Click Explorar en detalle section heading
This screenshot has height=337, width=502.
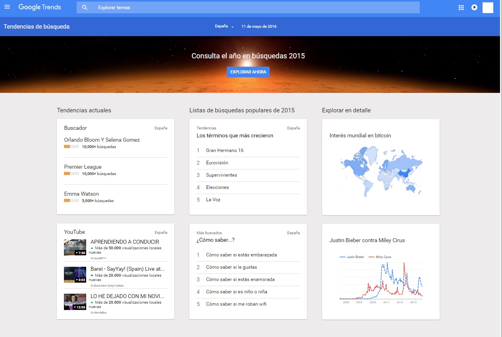346,110
